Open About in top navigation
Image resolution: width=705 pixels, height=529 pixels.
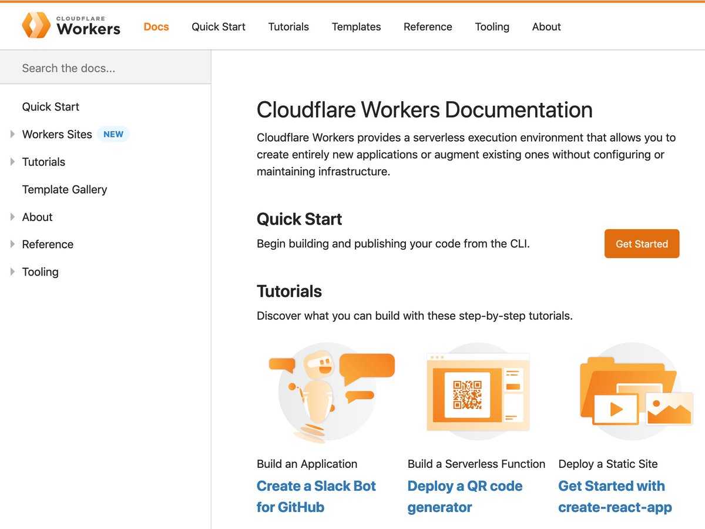(546, 26)
